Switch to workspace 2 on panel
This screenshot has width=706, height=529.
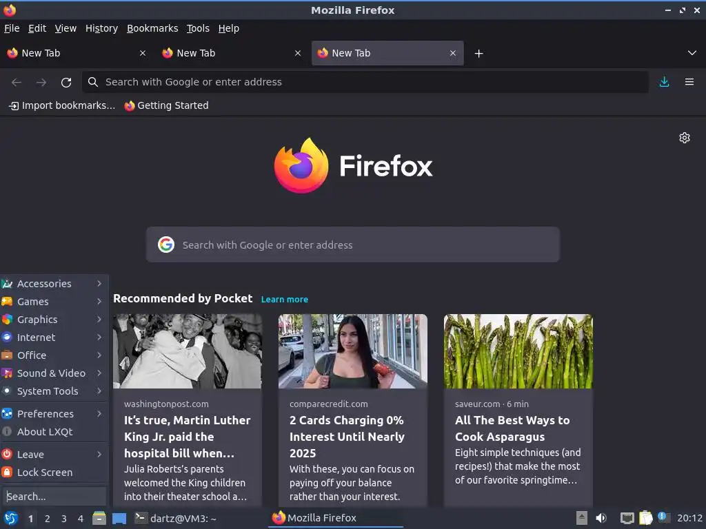pos(48,519)
